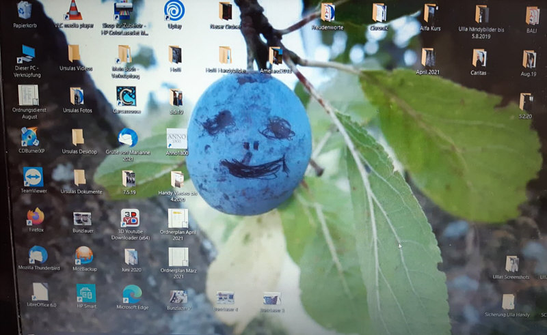Select the Ursulas Videos folder

click(75, 54)
